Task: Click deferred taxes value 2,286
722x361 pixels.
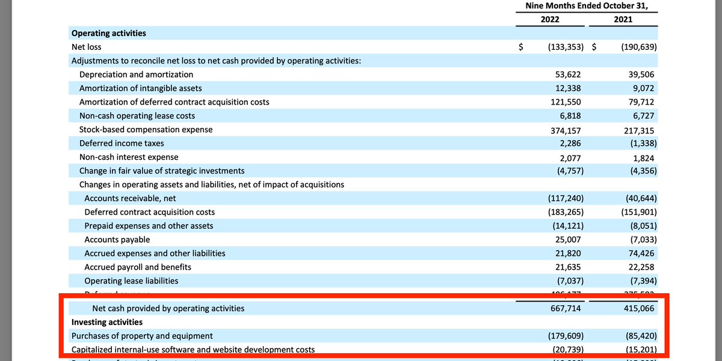Action: (x=570, y=144)
